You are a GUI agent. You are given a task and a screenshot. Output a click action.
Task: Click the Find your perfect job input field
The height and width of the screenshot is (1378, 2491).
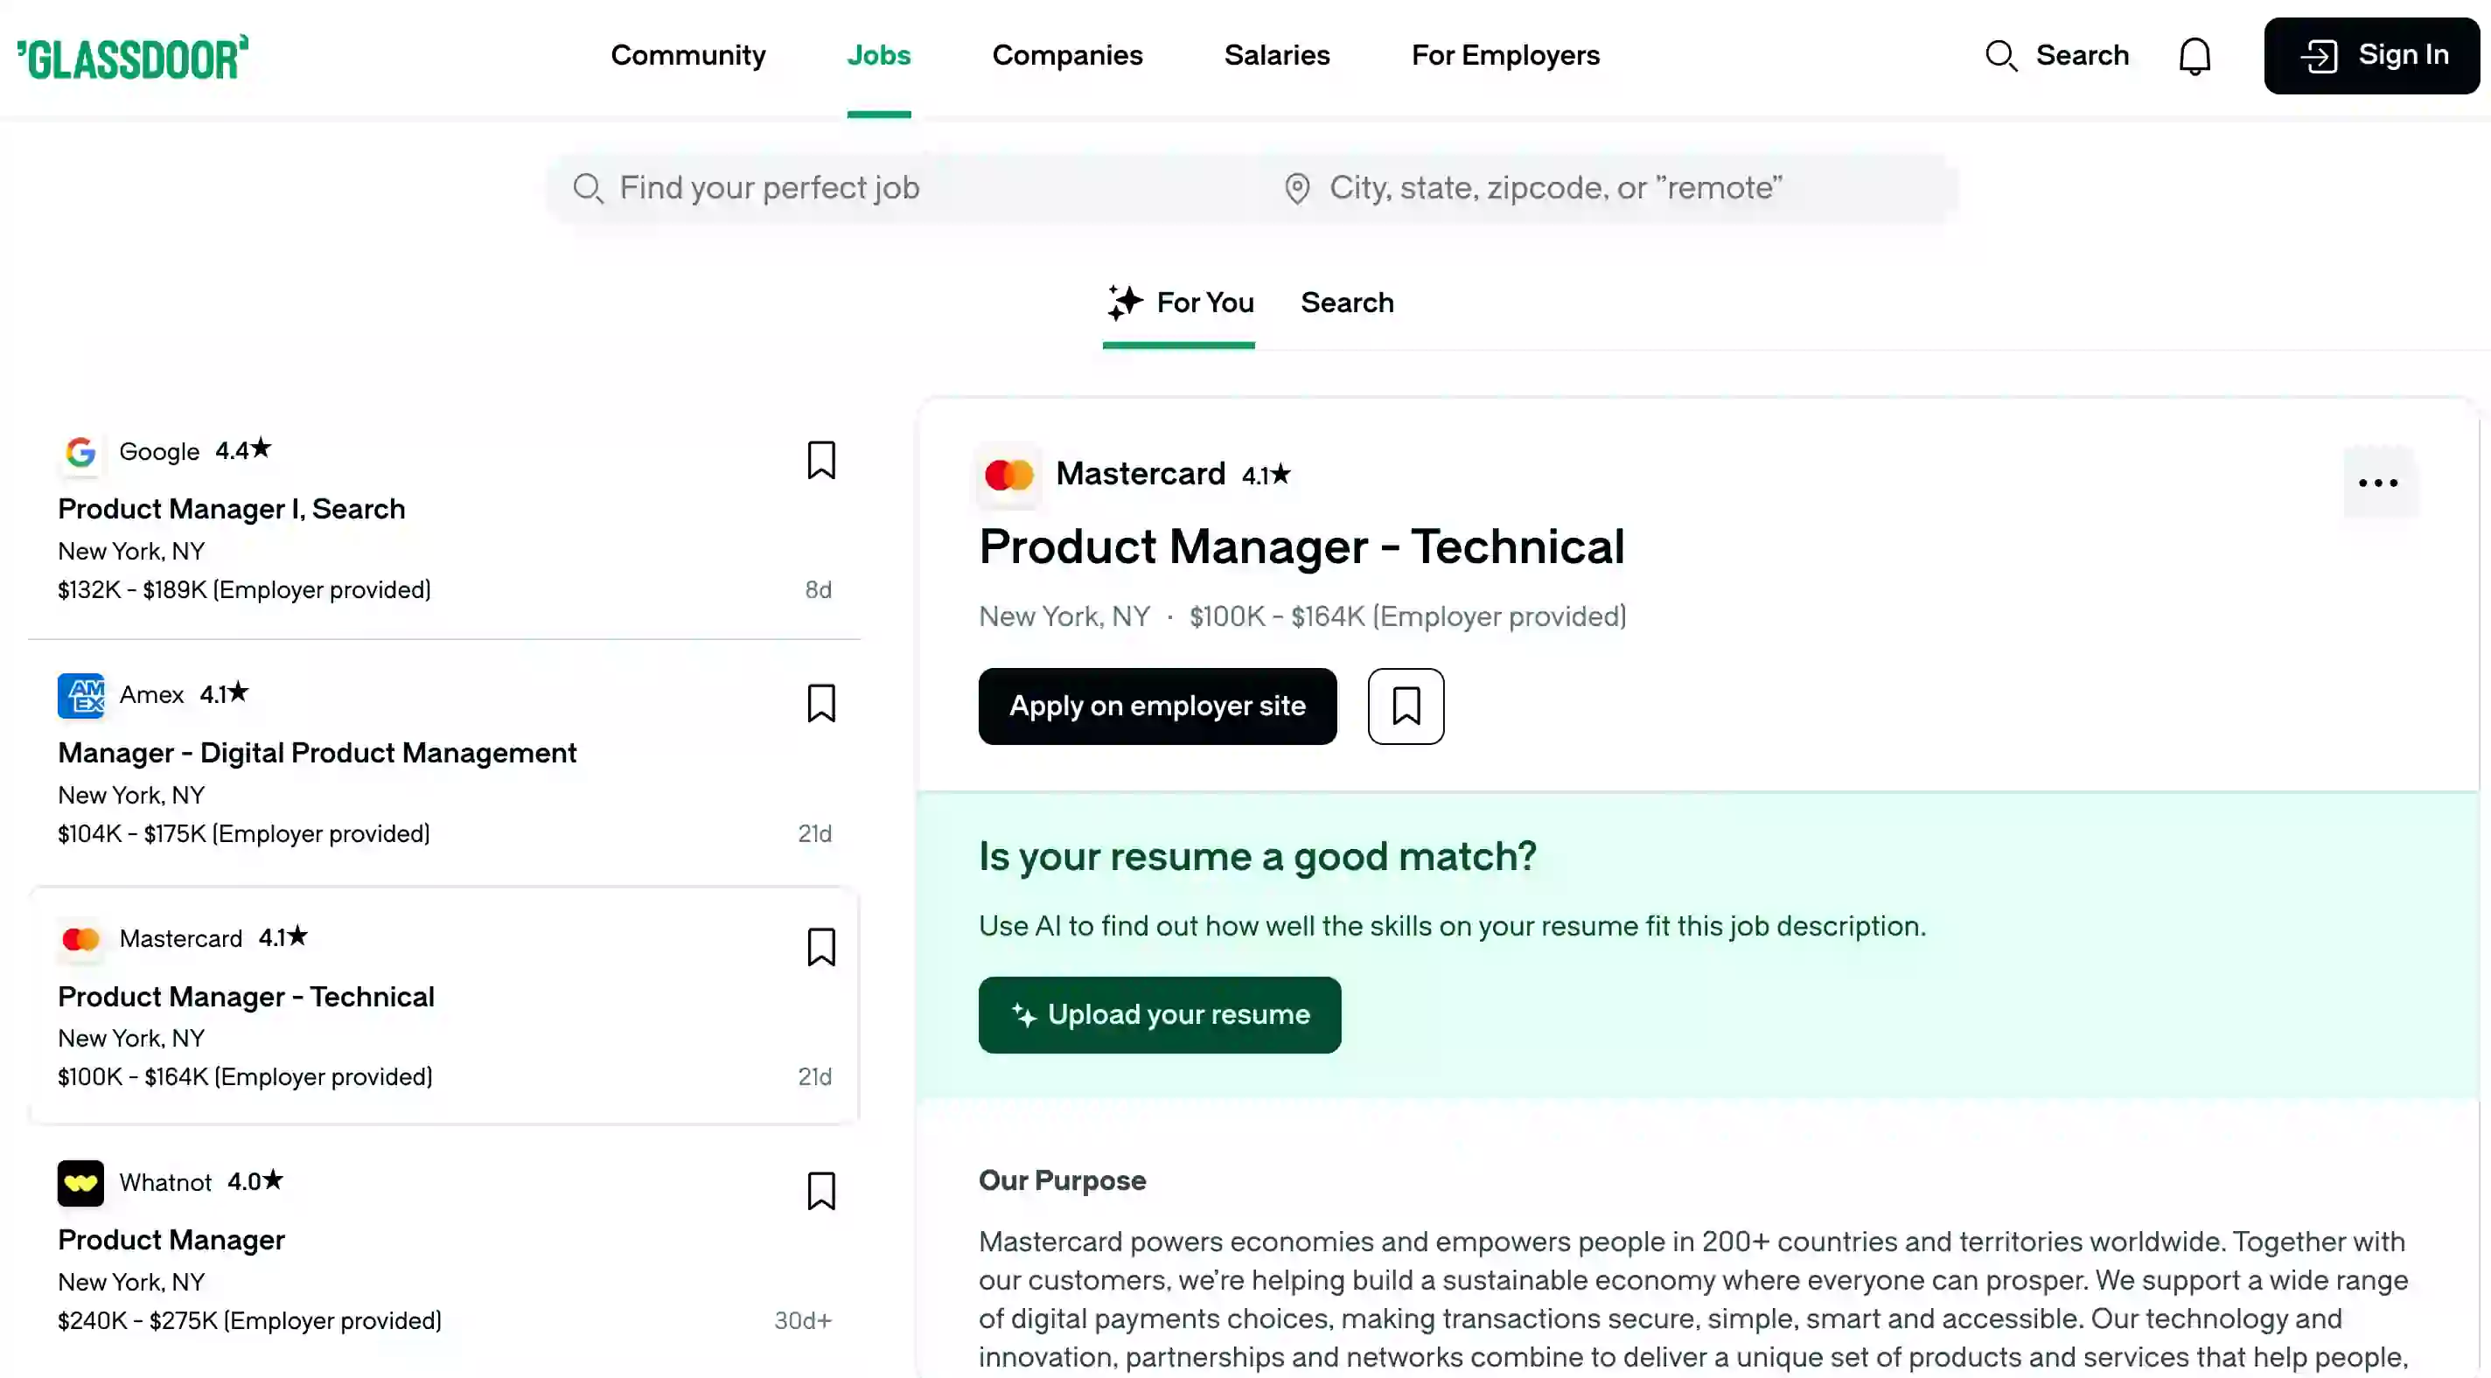pyautogui.click(x=899, y=188)
